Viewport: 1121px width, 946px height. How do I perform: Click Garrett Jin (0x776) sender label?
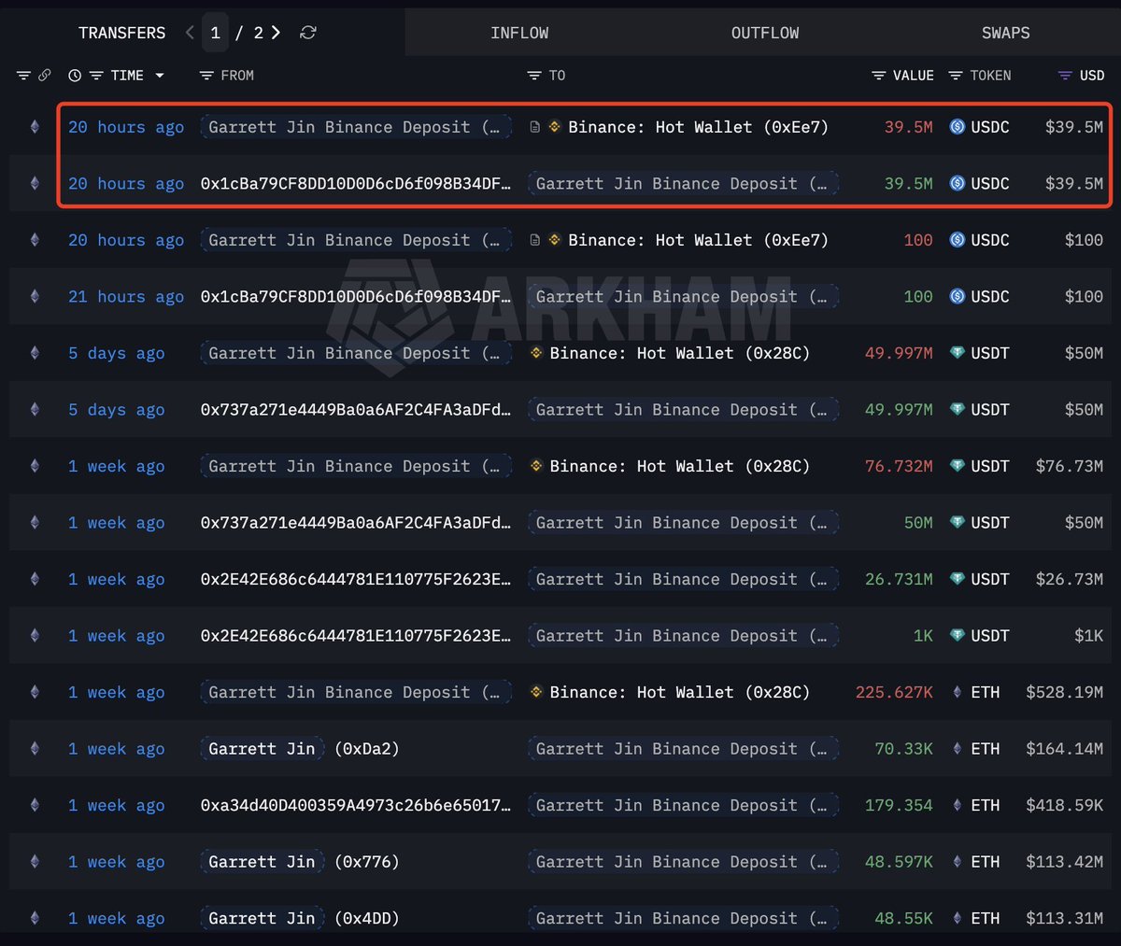click(x=300, y=862)
